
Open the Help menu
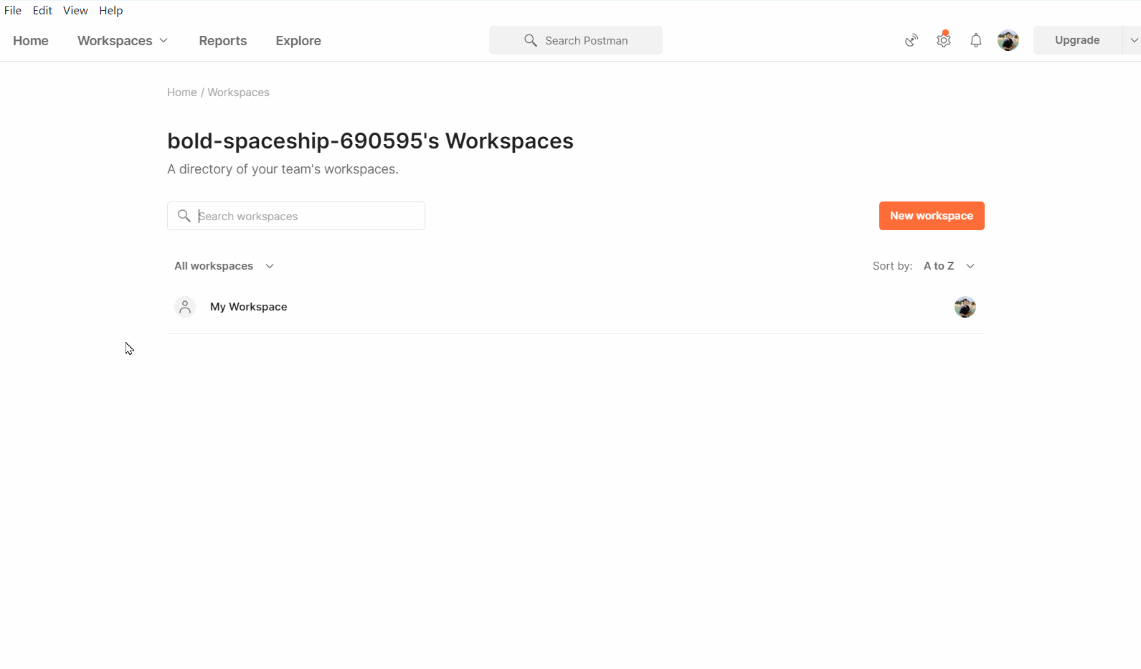click(x=111, y=11)
